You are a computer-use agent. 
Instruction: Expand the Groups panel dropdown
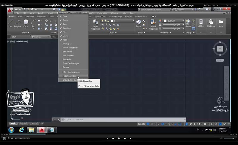tap(190, 33)
